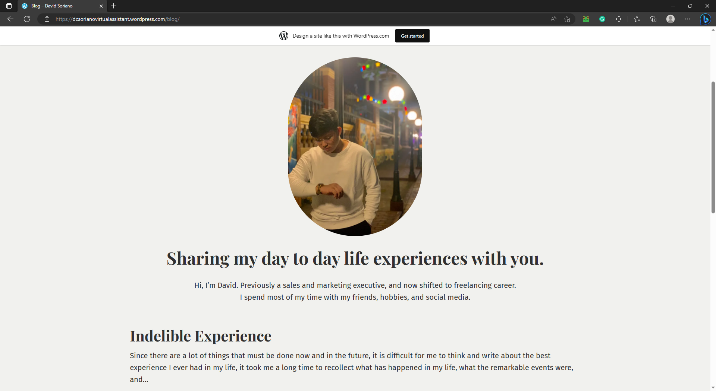This screenshot has height=391, width=716.
Task: Click the browser back arrow
Action: click(x=10, y=19)
